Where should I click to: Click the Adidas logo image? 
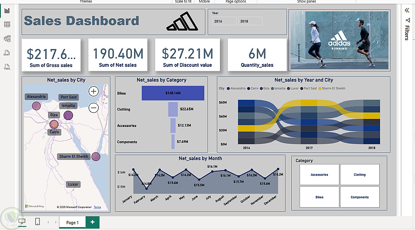[182, 22]
